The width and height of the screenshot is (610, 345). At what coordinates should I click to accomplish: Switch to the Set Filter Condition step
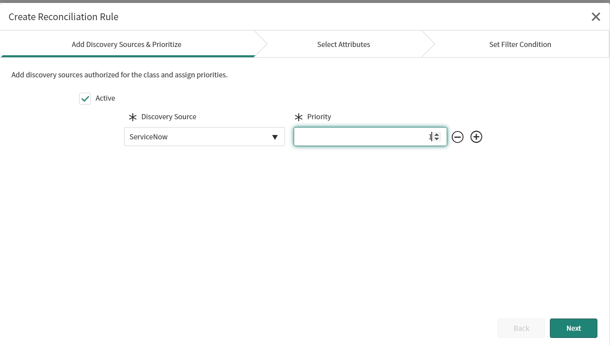(520, 44)
